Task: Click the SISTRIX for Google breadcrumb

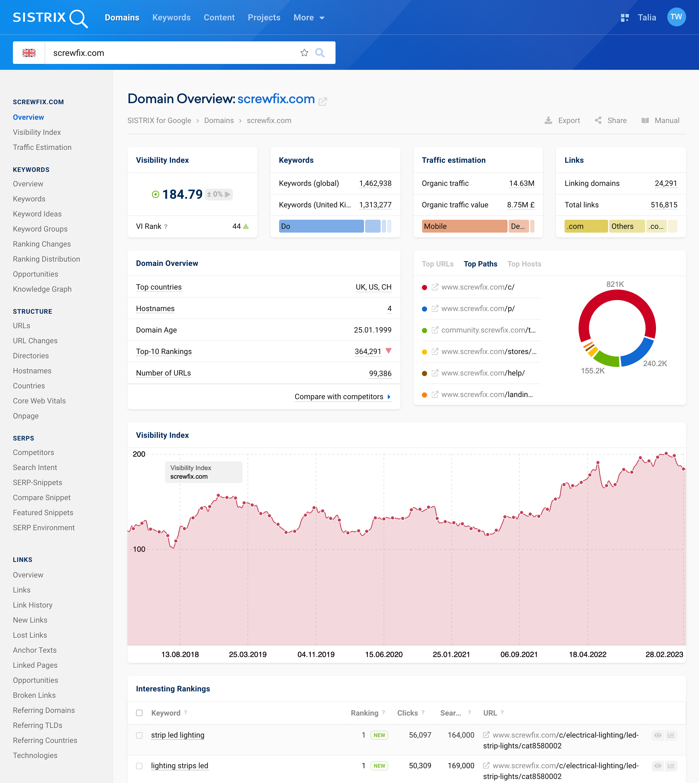Action: 159,120
